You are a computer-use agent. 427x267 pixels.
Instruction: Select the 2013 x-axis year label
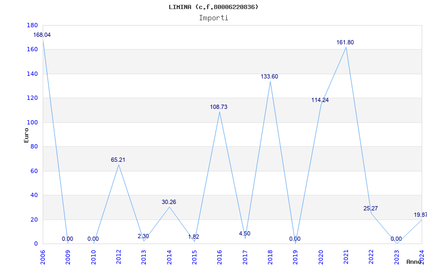point(144,257)
